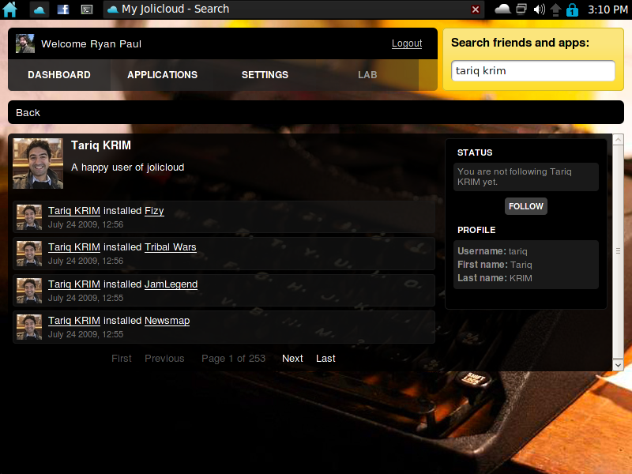The image size is (632, 474).
Task: Click the 'Tariq KRIM' profile name heading
Action: coord(101,145)
